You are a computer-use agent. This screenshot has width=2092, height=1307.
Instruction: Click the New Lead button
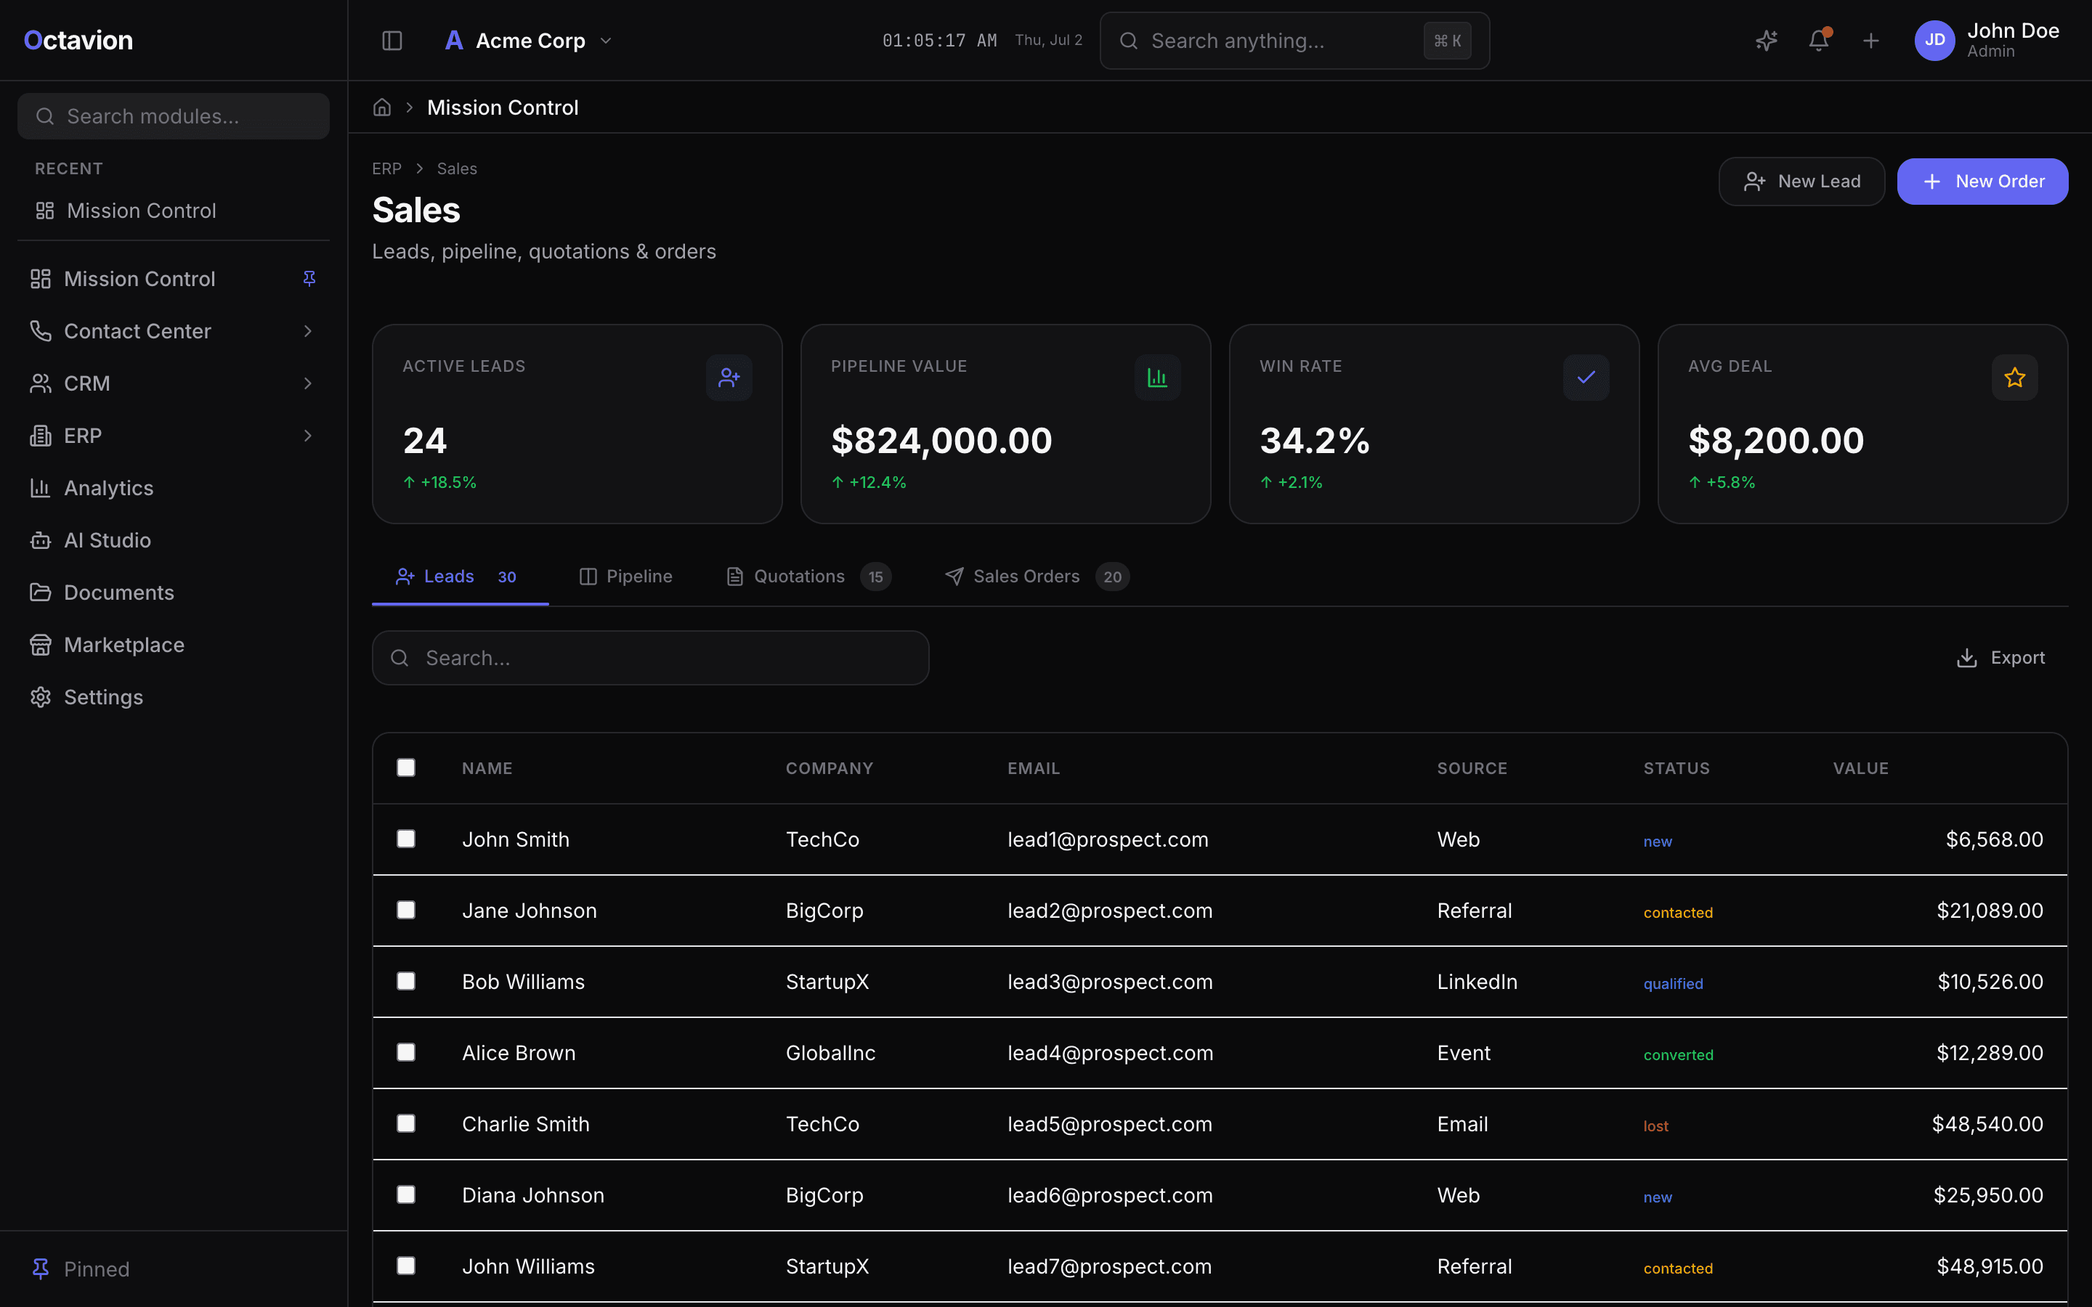(x=1801, y=182)
